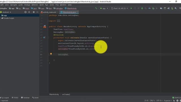Image resolution: width=181 pixels, height=102 pixels.
Task: Click the MainActivity breadcrumb class
Action: click(x=71, y=8)
